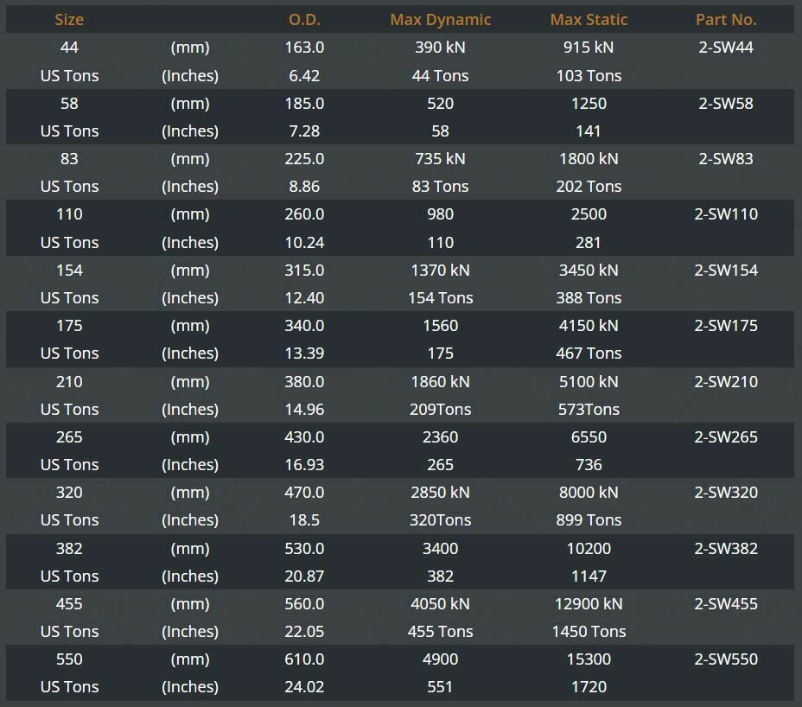The height and width of the screenshot is (707, 802).
Task: Click the 163.0 O.D. value
Action: [x=304, y=48]
